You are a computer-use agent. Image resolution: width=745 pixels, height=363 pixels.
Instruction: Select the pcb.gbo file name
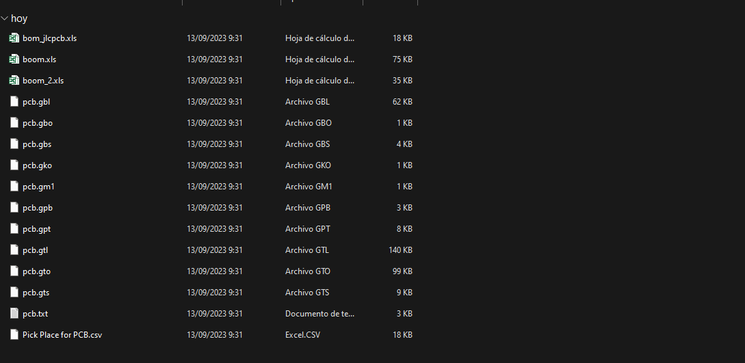pyautogui.click(x=37, y=123)
